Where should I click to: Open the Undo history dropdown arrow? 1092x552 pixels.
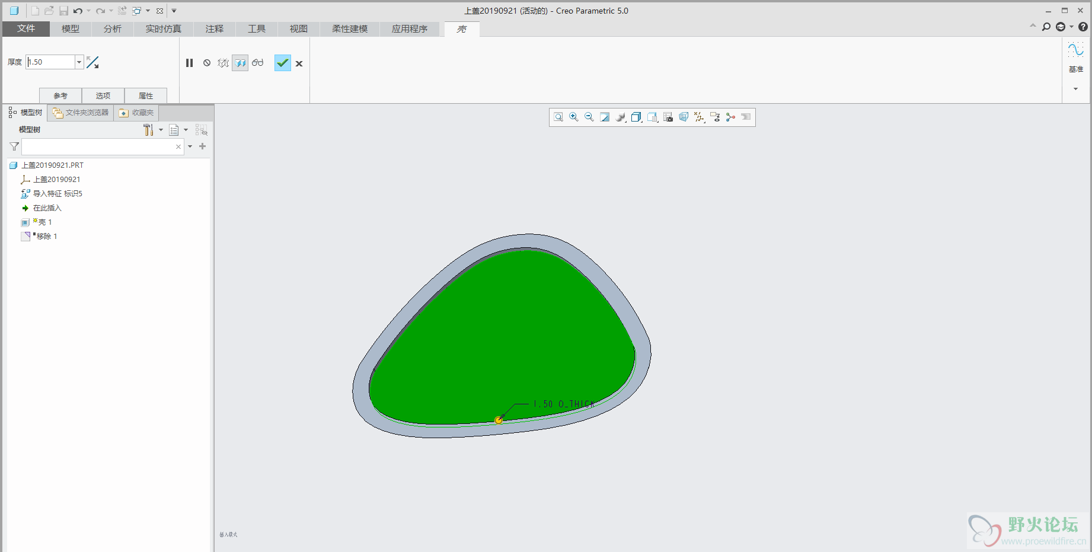click(x=89, y=11)
